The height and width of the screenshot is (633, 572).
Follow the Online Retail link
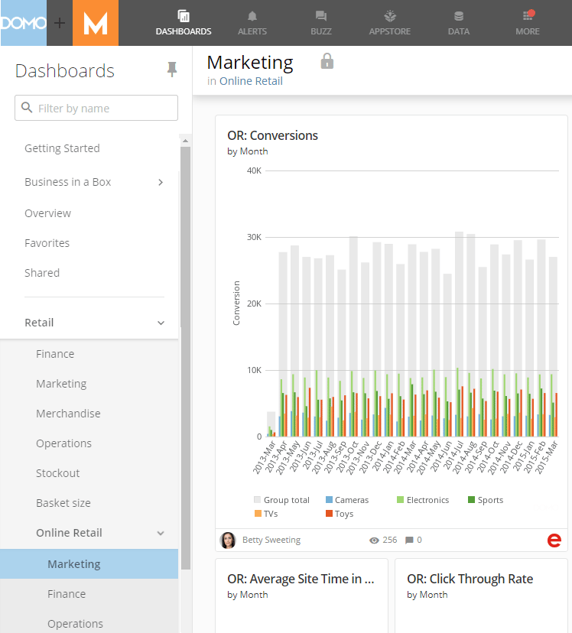[x=251, y=81]
